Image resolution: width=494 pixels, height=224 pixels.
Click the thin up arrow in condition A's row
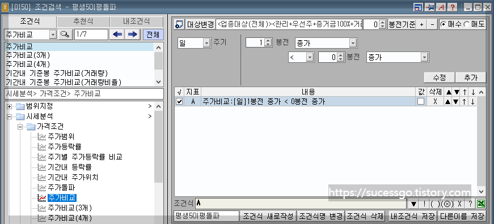465,101
